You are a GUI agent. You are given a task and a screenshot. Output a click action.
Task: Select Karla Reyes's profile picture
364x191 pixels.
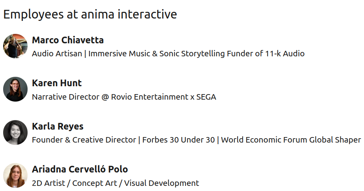tap(15, 132)
